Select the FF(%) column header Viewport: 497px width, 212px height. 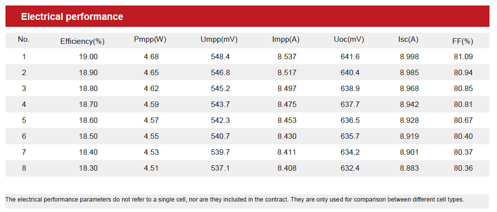tap(463, 41)
